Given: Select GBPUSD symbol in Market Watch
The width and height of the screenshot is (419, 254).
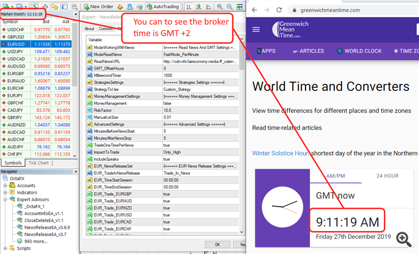Looking at the screenshot, I should (16, 37).
